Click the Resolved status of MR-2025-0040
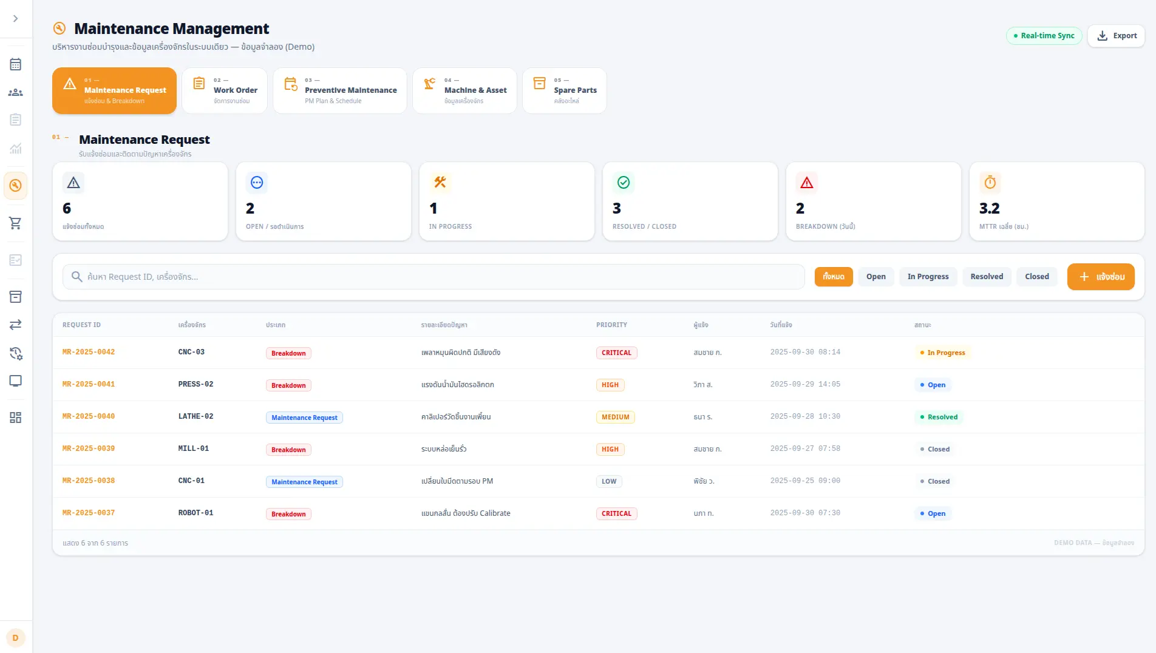 click(x=938, y=417)
